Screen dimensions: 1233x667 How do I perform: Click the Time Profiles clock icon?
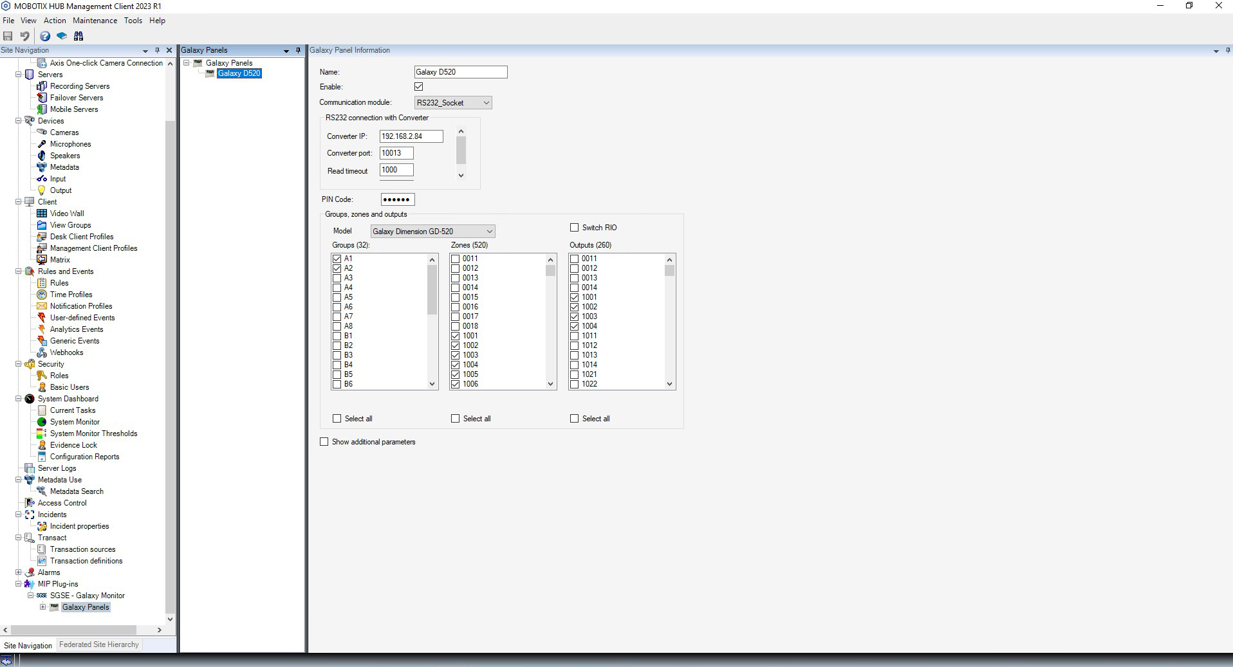click(x=42, y=295)
